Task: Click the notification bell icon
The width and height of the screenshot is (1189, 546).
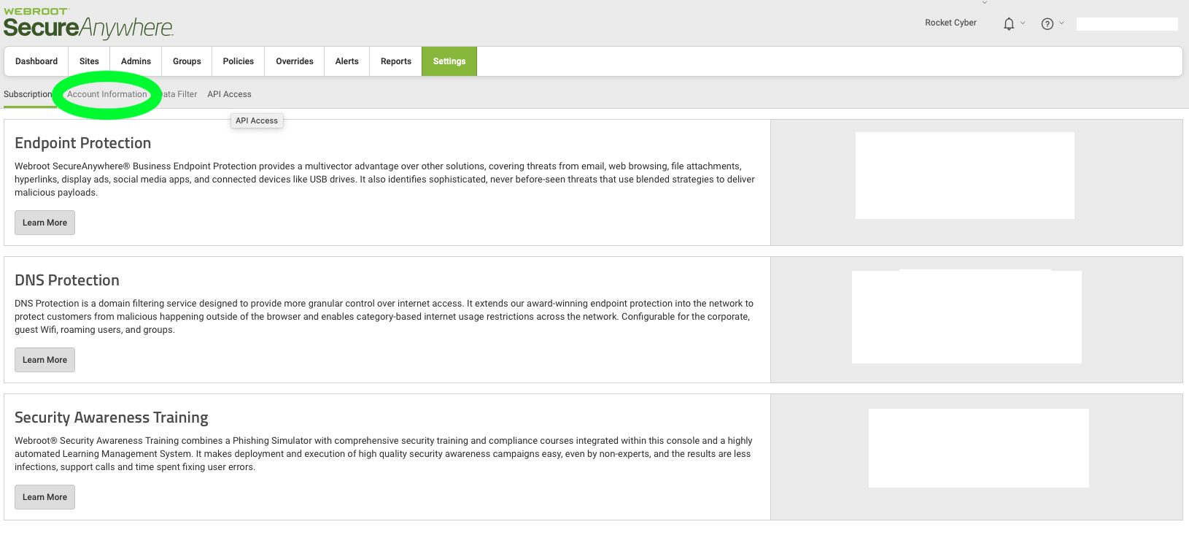Action: (x=1009, y=24)
